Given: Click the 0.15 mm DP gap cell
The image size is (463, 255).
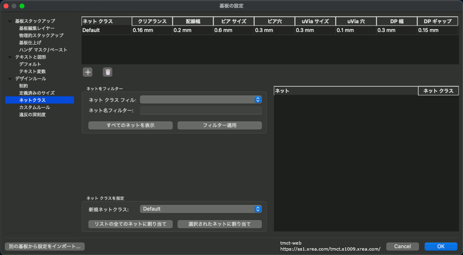Looking at the screenshot, I should coord(437,30).
